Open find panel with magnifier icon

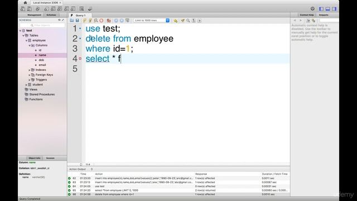188,21
